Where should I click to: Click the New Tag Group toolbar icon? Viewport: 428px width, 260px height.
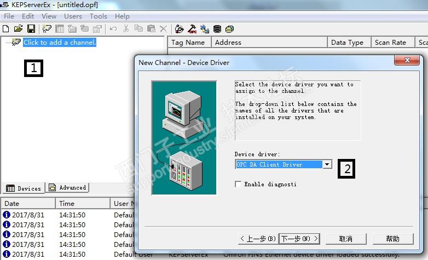[x=72, y=28]
